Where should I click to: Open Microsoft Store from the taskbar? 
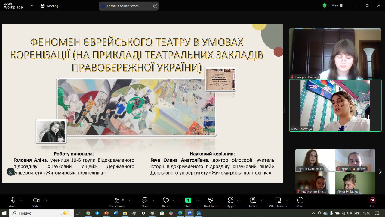(162, 213)
